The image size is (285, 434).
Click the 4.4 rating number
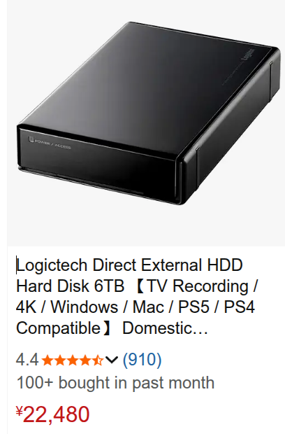click(27, 360)
